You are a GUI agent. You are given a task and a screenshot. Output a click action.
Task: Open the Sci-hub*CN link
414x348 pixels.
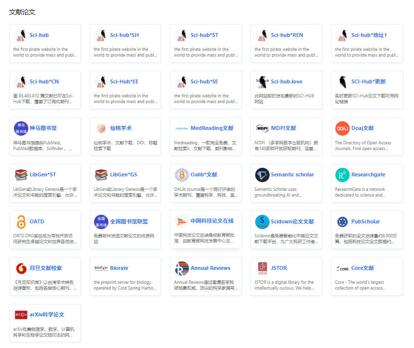[x=44, y=81]
